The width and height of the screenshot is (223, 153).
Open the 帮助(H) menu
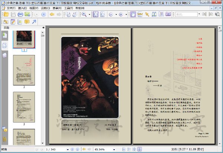pyautogui.click(x=80, y=8)
